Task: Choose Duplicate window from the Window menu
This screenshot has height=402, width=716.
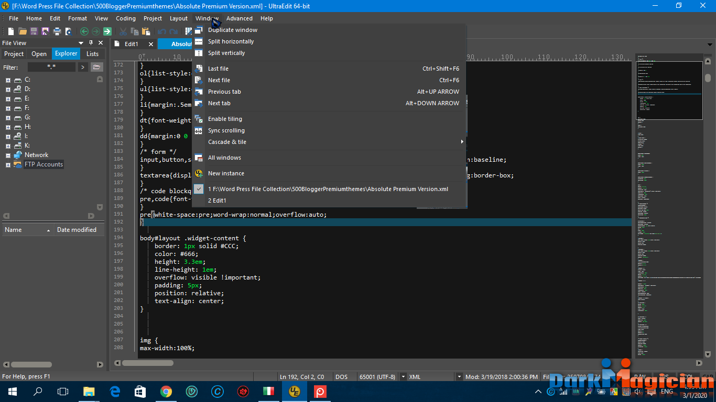Action: pos(329,30)
